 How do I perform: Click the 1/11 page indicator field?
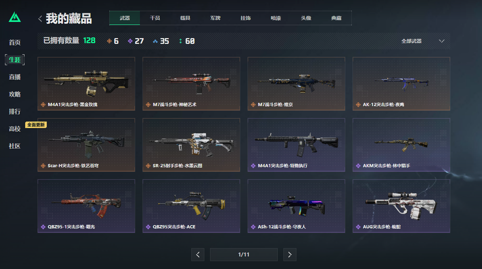[244, 255]
